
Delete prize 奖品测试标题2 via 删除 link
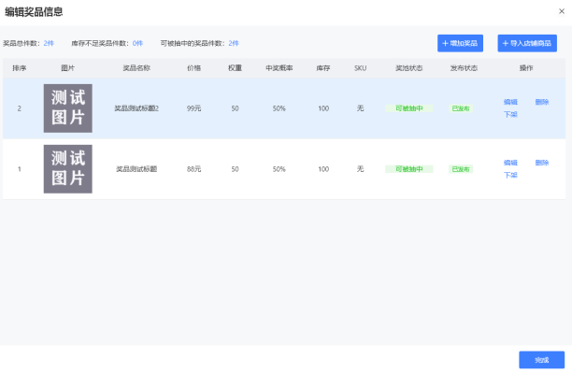[542, 102]
